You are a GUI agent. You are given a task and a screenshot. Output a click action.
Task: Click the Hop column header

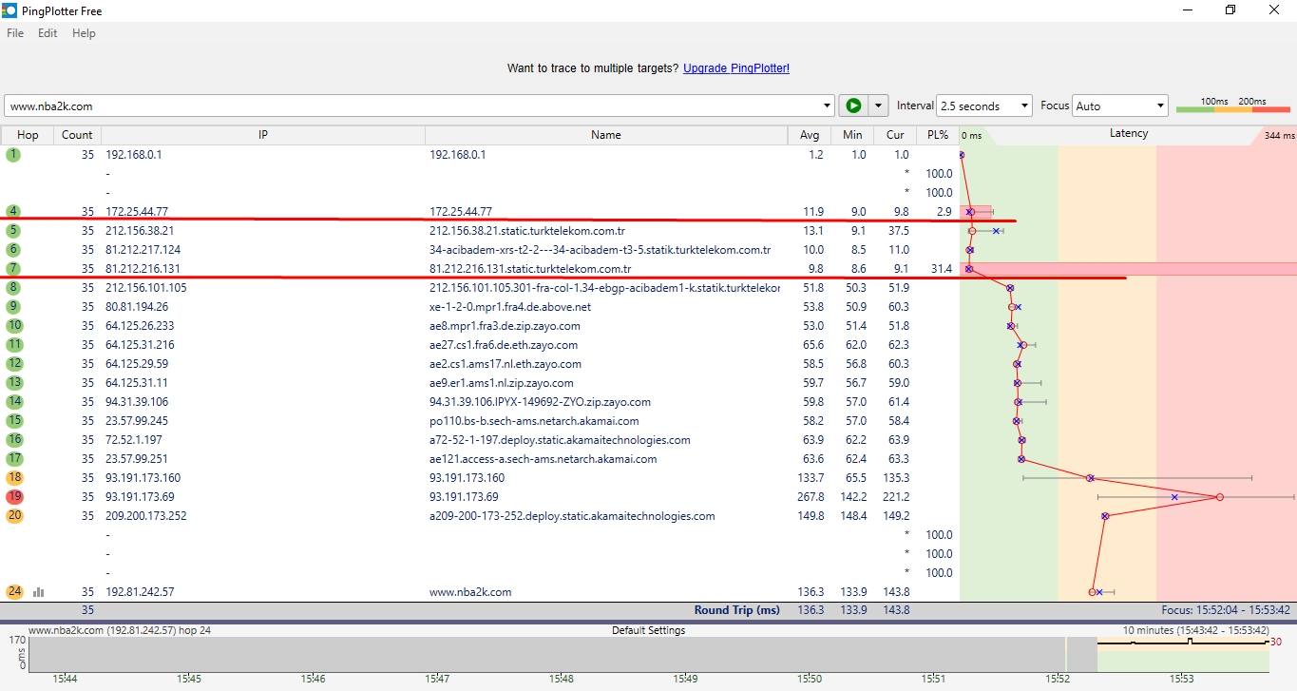coord(28,135)
